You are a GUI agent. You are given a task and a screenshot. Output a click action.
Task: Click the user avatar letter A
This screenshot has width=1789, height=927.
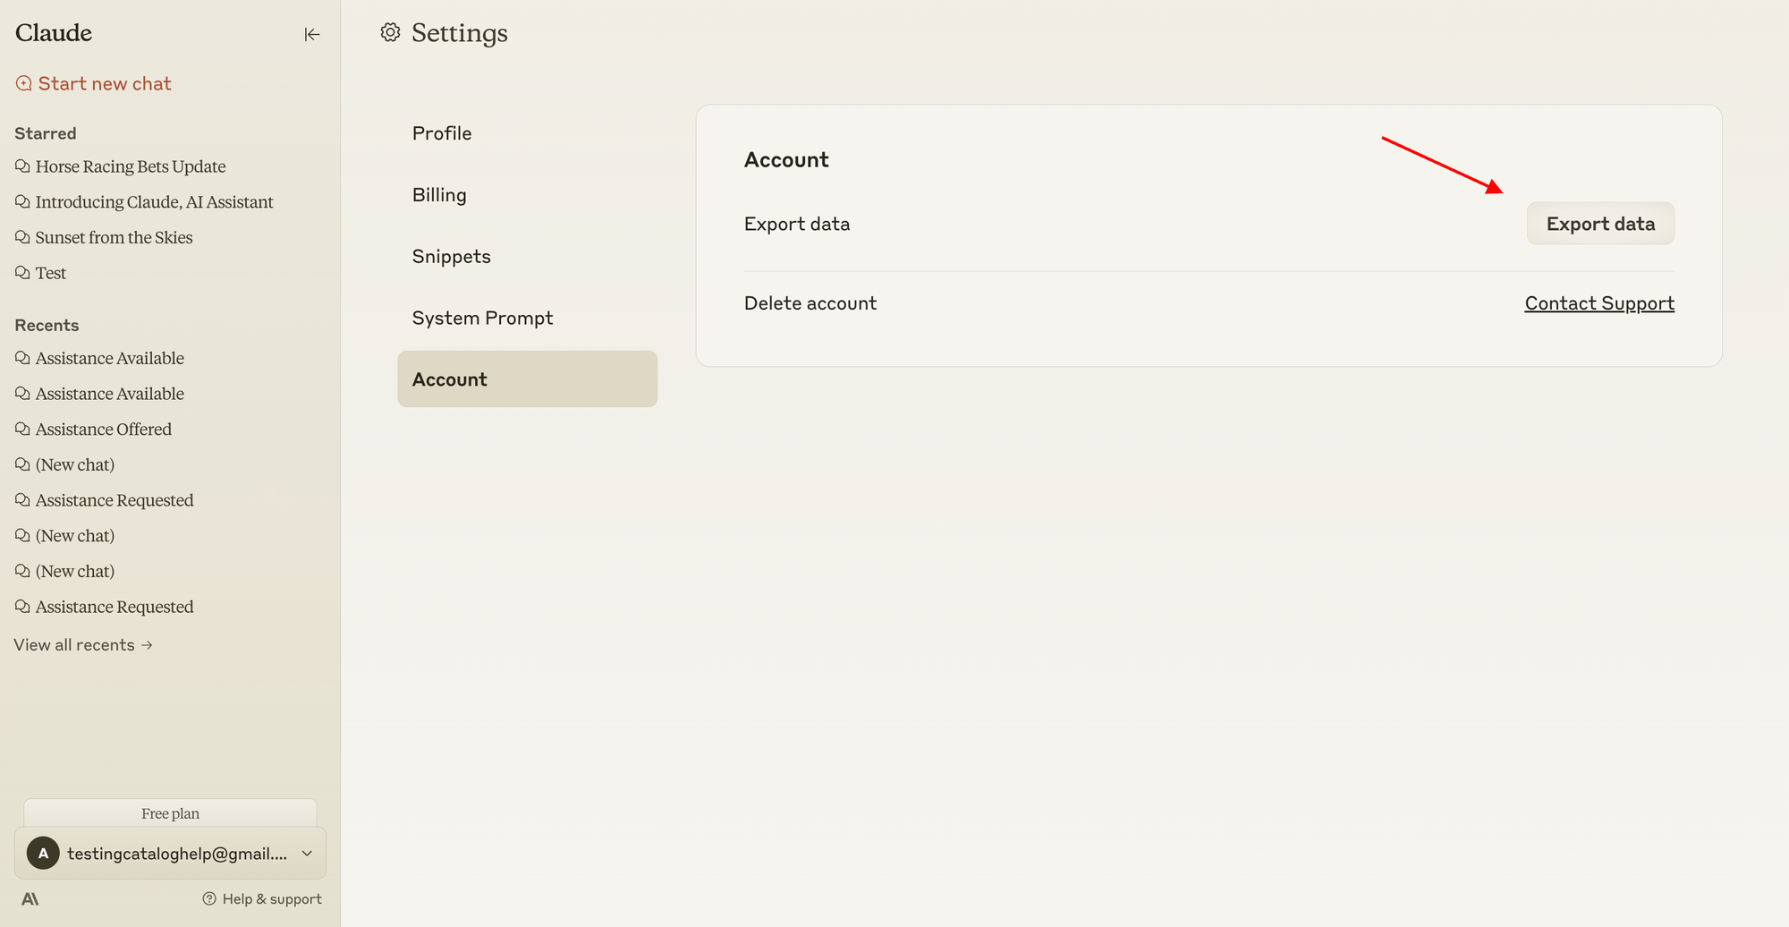[43, 853]
